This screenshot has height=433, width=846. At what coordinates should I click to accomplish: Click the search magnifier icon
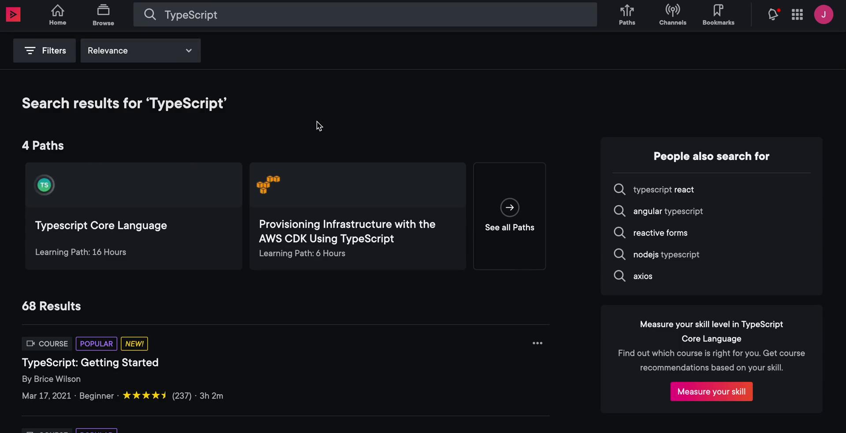(150, 15)
